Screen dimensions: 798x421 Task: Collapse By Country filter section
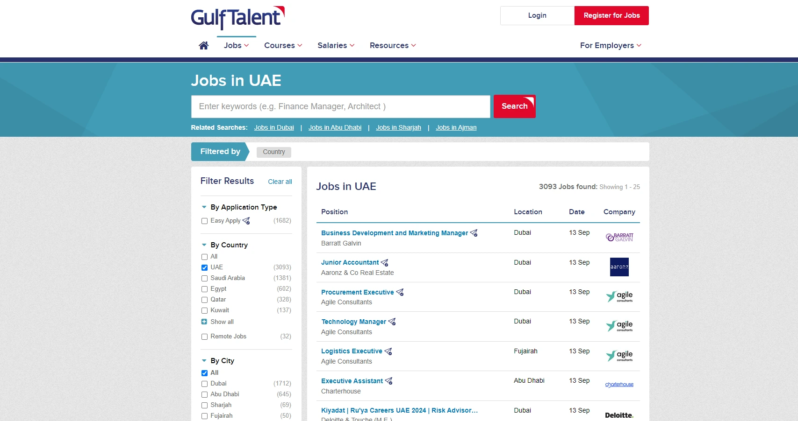tap(204, 245)
